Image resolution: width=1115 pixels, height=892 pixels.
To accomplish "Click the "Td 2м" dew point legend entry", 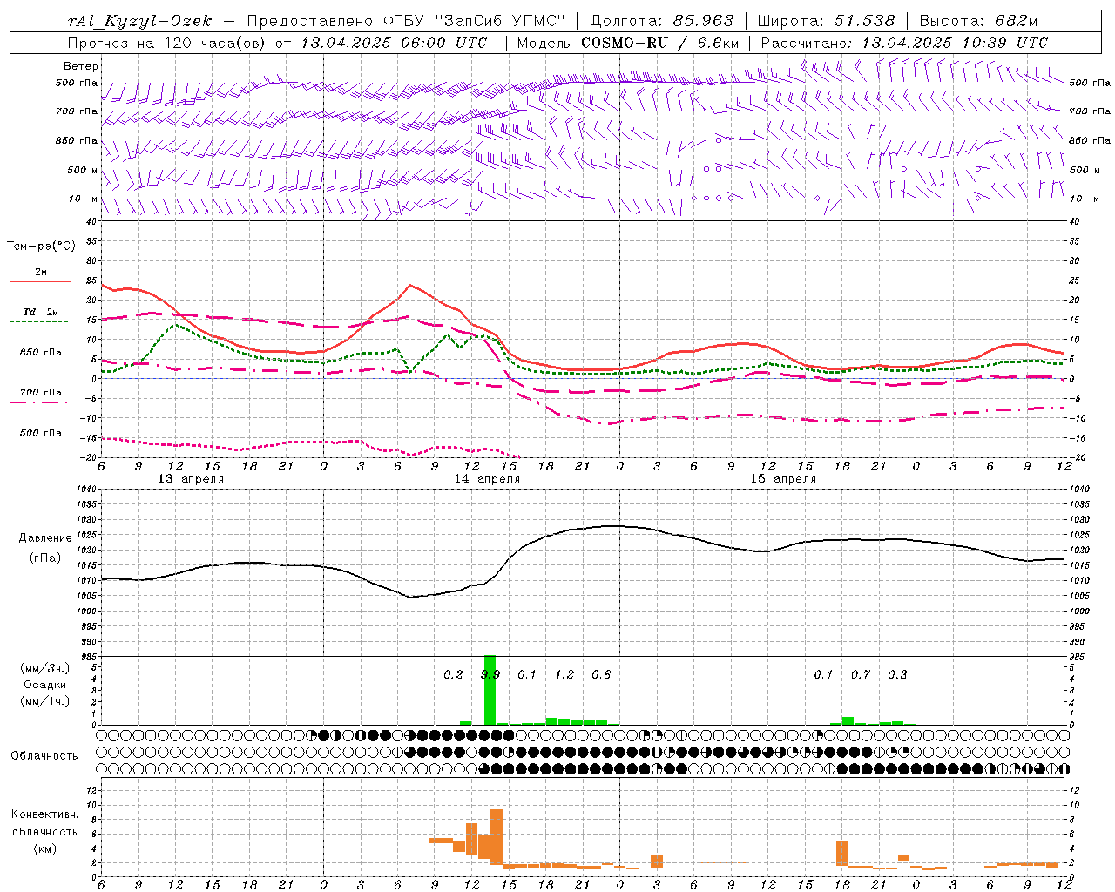I will tap(40, 312).
